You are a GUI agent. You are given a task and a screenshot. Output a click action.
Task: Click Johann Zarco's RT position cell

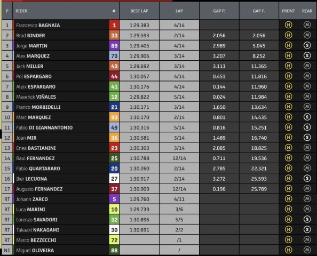point(7,199)
